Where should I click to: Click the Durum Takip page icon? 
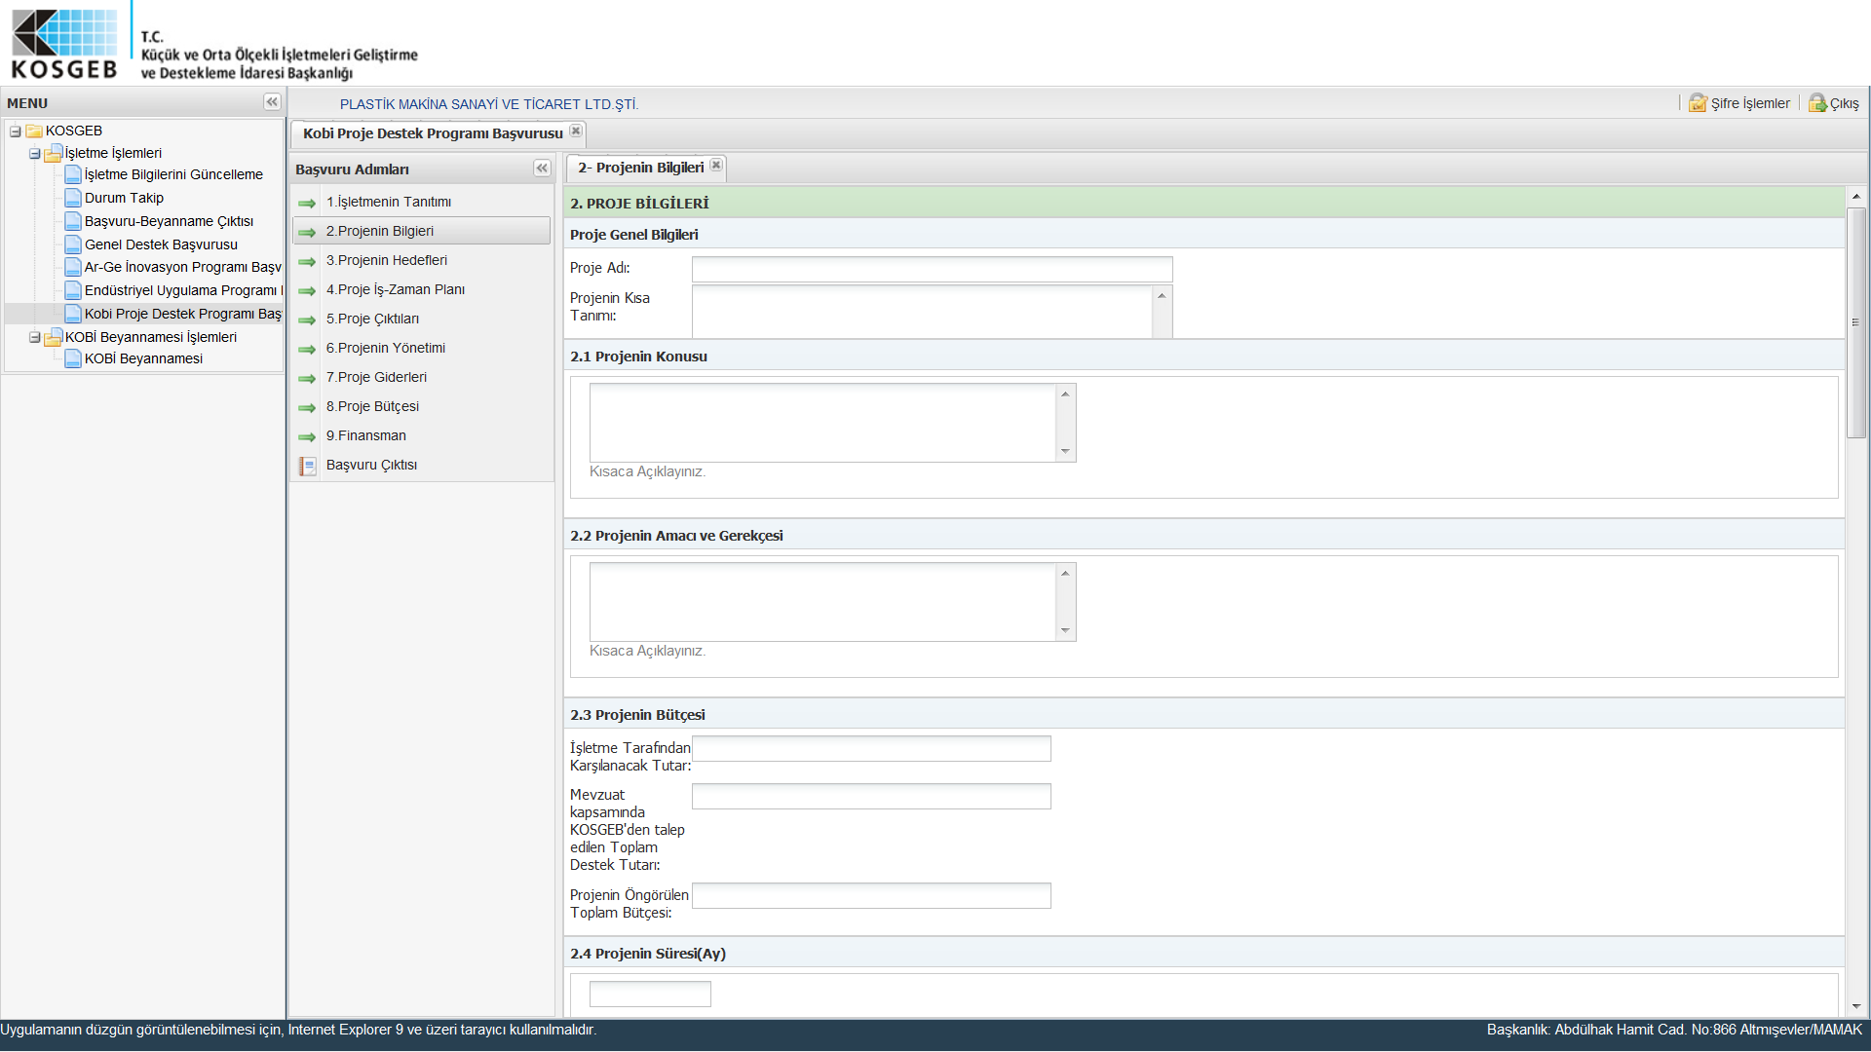[73, 197]
